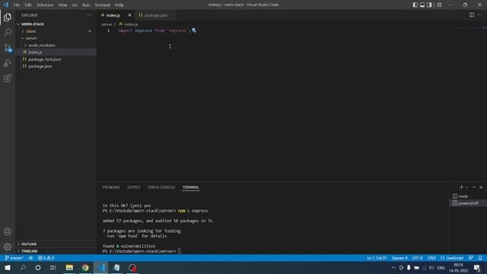Click the master branch indicator
The image size is (487, 274).
pos(14,258)
